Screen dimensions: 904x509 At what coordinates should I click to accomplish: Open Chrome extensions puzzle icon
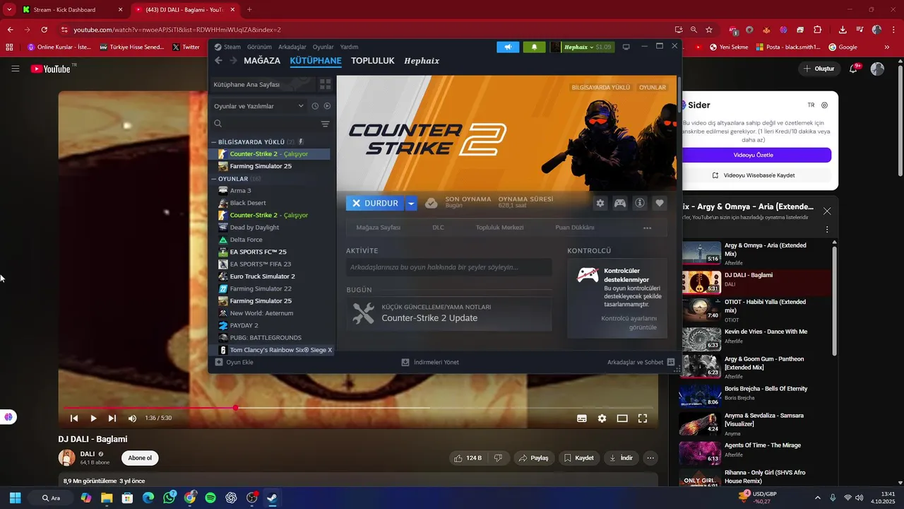point(818,30)
